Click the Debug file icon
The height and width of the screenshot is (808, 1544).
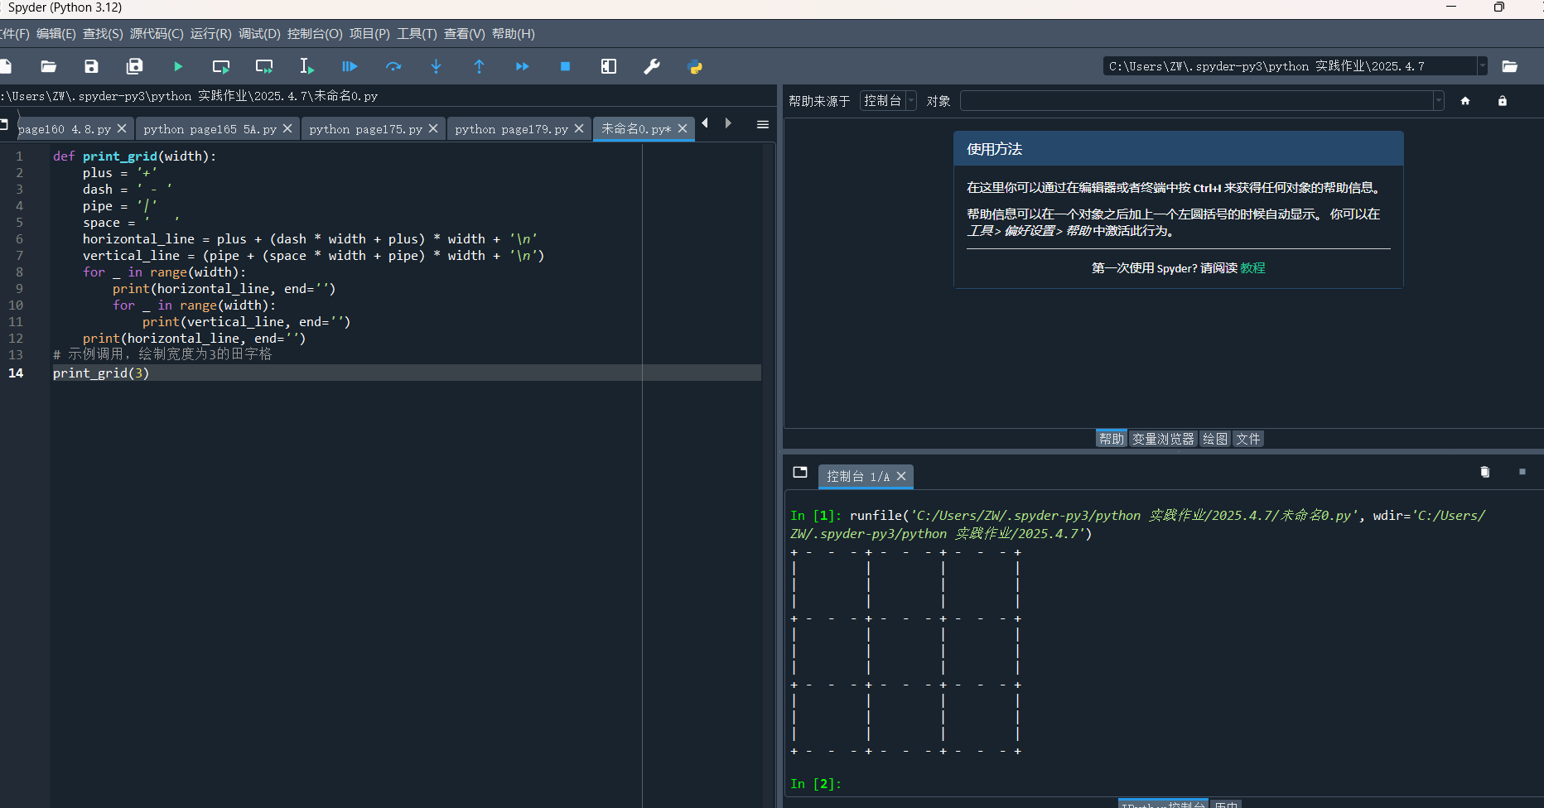point(350,67)
